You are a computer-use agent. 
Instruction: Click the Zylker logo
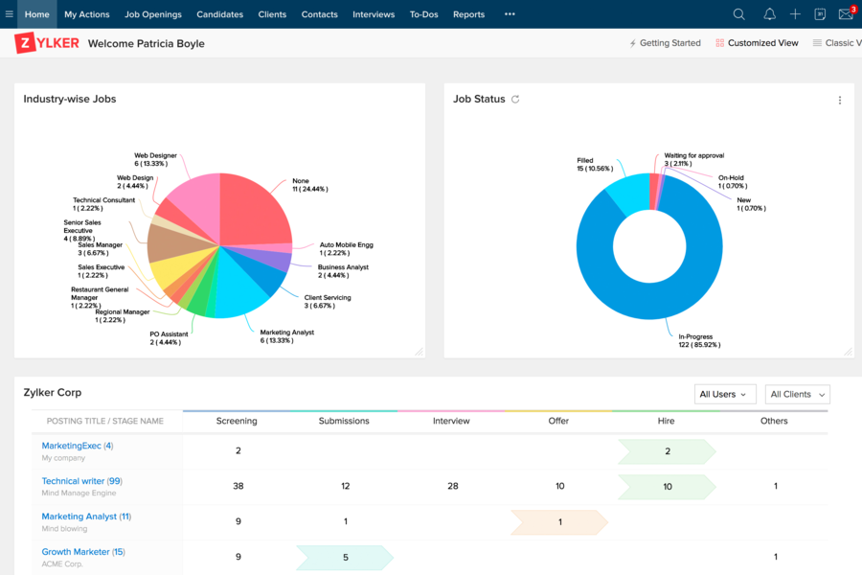coord(46,42)
